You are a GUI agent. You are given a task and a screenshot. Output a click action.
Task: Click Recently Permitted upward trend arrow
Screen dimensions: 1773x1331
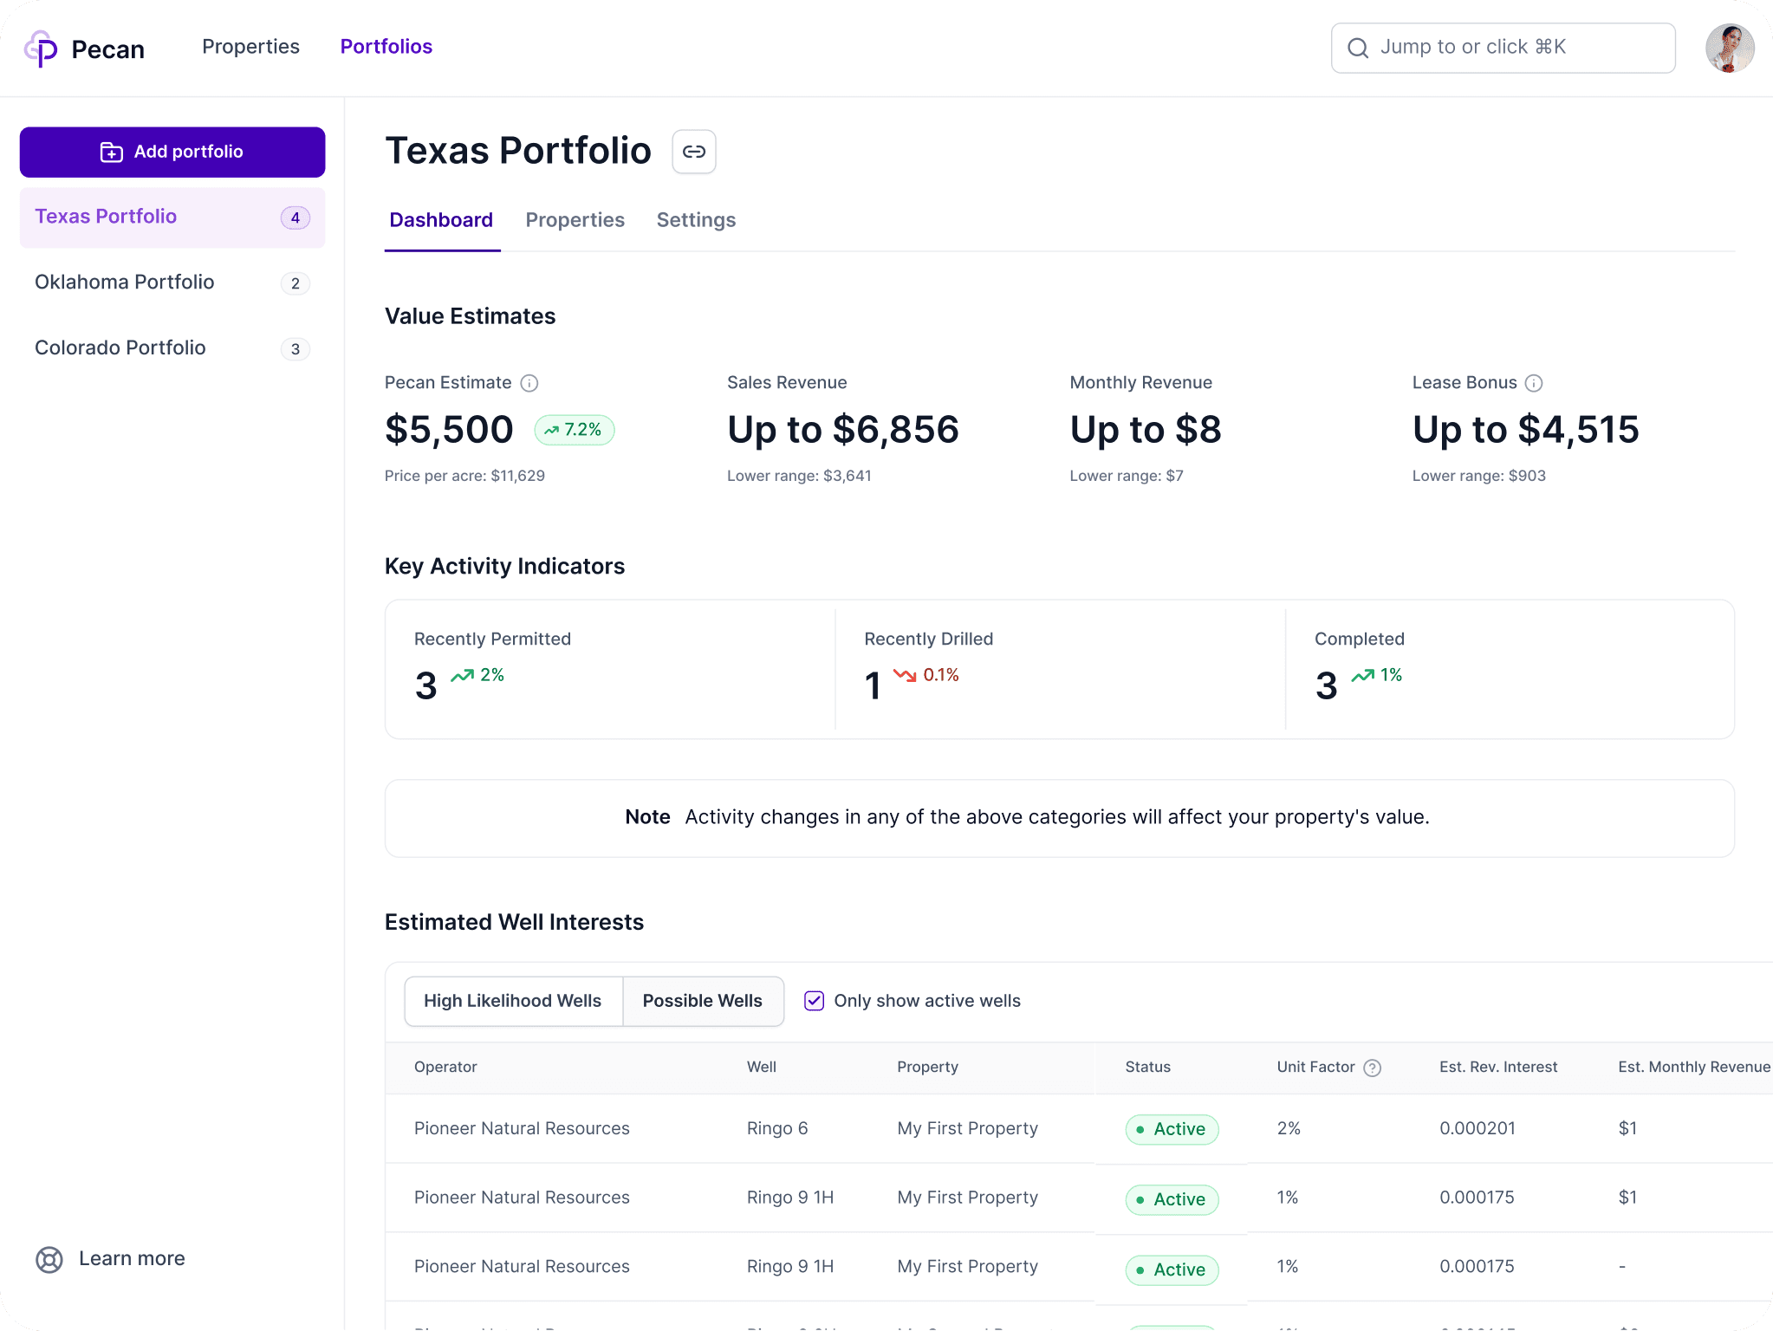(462, 675)
